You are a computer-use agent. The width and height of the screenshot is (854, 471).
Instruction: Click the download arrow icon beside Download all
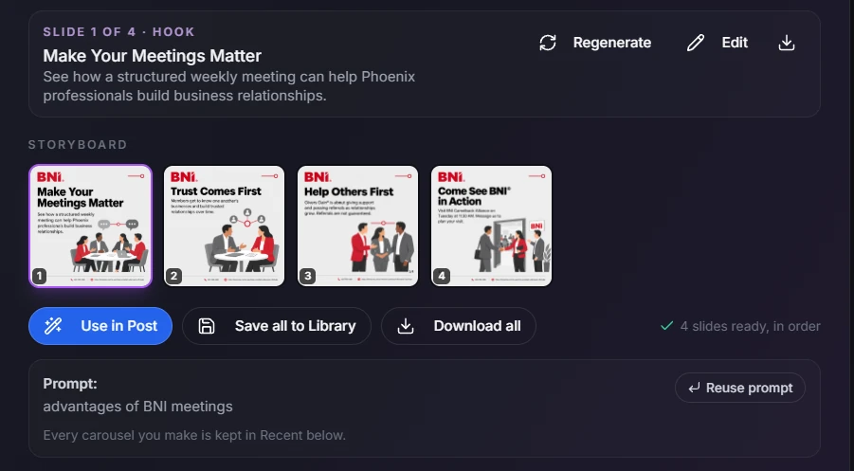pos(406,326)
